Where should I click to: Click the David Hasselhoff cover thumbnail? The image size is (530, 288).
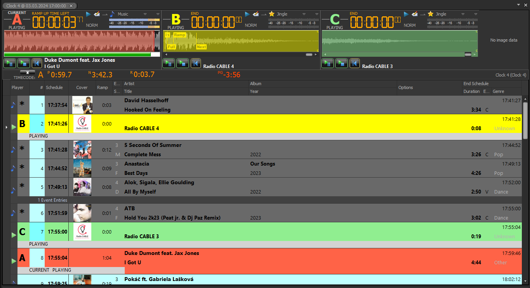[82, 105]
